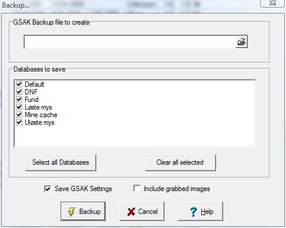Toggle the Mine cache database checkbox

click(19, 115)
